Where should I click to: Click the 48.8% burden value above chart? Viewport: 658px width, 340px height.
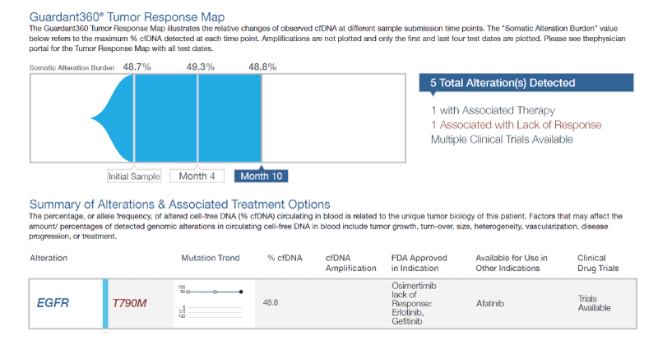coord(262,67)
